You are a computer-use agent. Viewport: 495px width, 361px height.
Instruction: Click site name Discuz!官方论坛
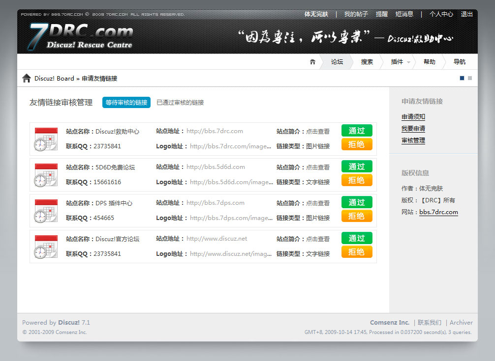[118, 239]
